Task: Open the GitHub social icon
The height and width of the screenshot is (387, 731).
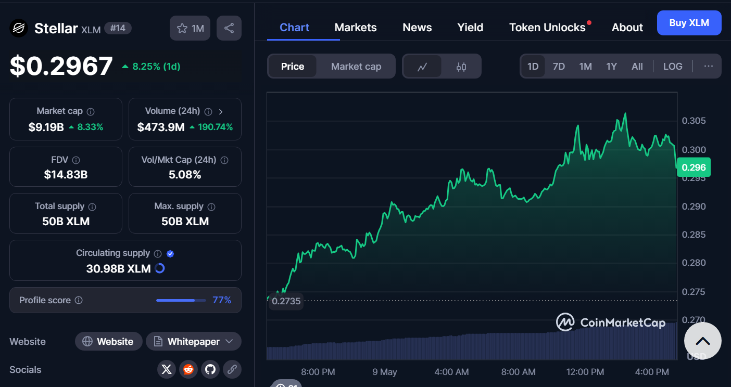Action: tap(210, 369)
